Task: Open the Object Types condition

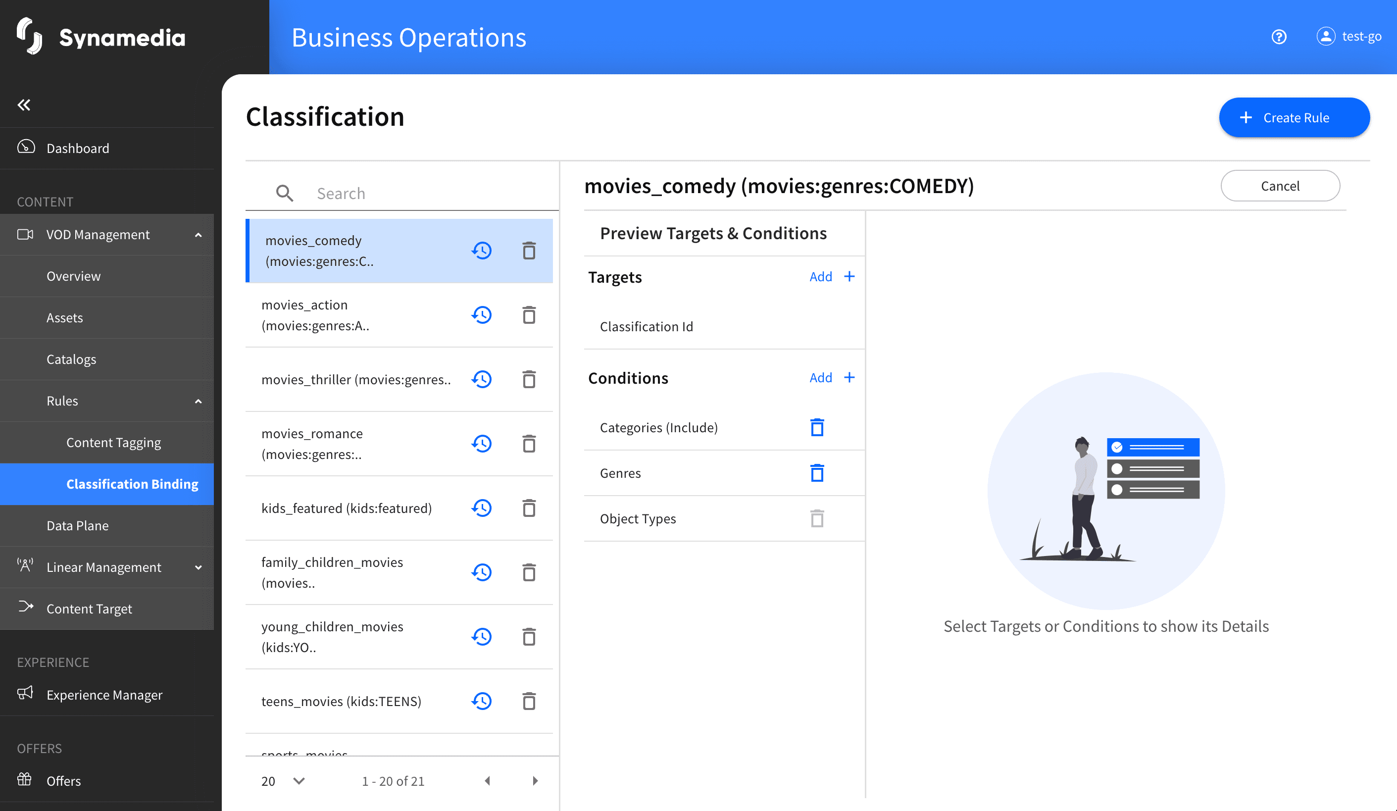Action: 724,518
